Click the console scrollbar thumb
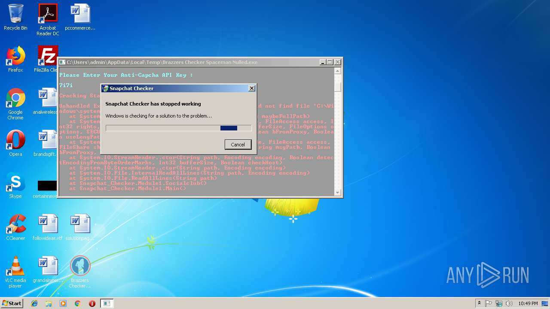Viewport: 550px width, 309px height. 338,87
